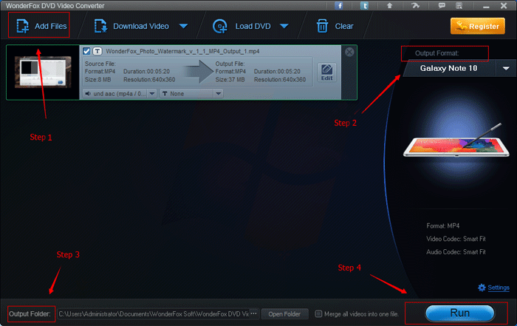Browse output folder with the ellipsis button
Screen dimensions: 517x326
point(254,313)
